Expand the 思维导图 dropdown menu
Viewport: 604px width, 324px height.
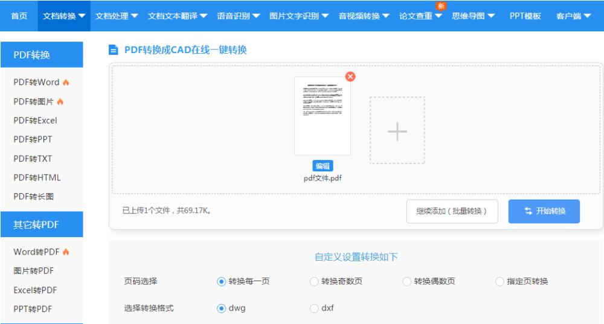(x=473, y=16)
